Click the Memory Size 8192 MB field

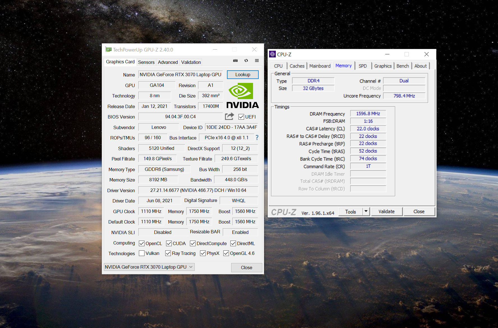coord(158,180)
